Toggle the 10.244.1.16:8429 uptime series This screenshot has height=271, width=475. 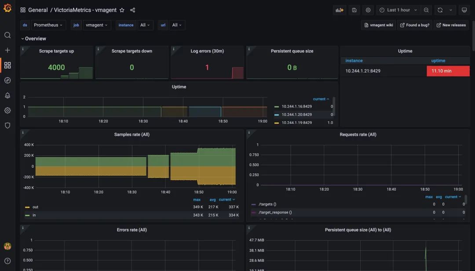296,107
